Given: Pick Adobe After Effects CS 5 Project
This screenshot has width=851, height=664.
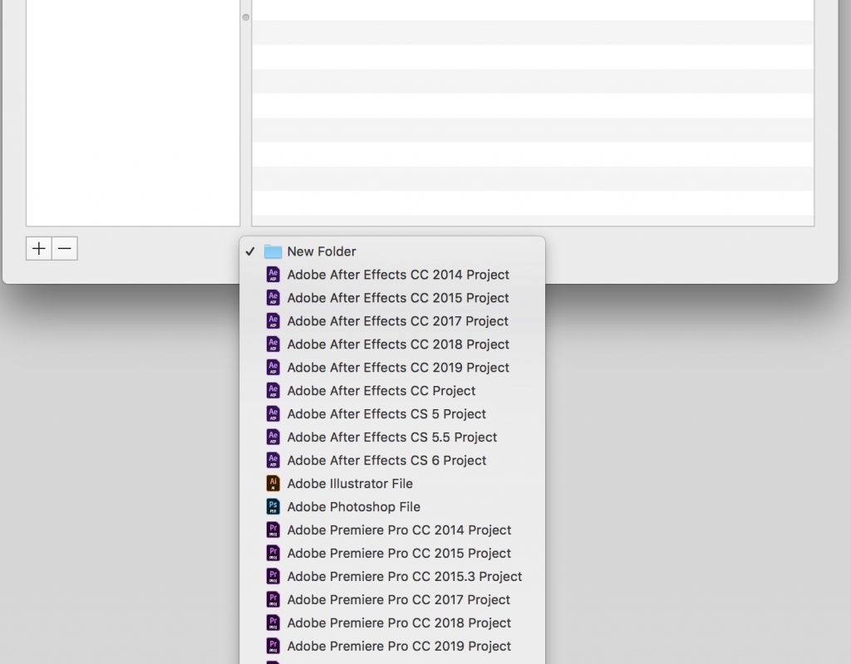Looking at the screenshot, I should click(x=392, y=414).
